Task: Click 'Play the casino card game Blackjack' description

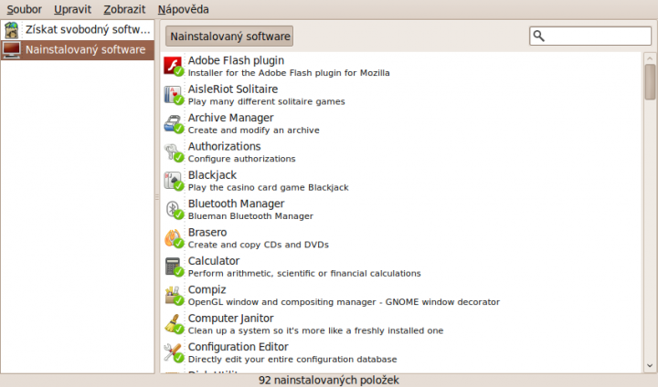Action: (x=268, y=187)
